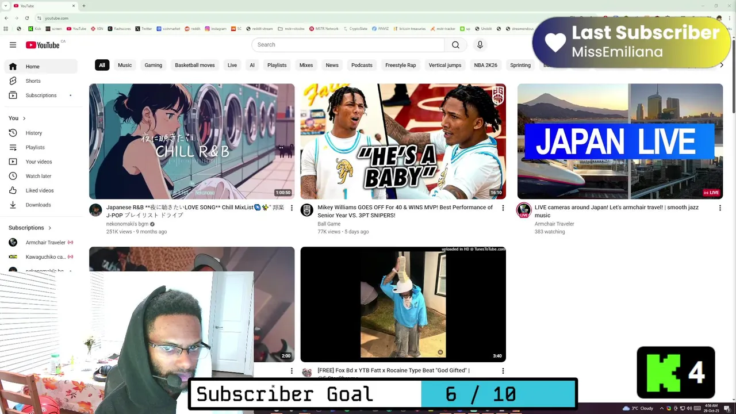Start voice search with the microphone icon
This screenshot has height=414, width=736.
tap(480, 45)
